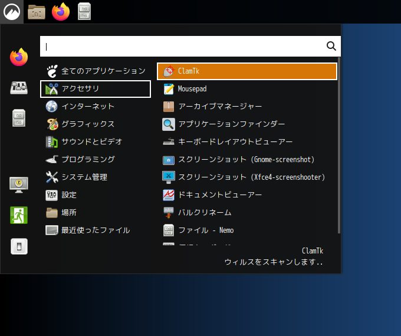Open the 最近使ったファイル category

96,230
